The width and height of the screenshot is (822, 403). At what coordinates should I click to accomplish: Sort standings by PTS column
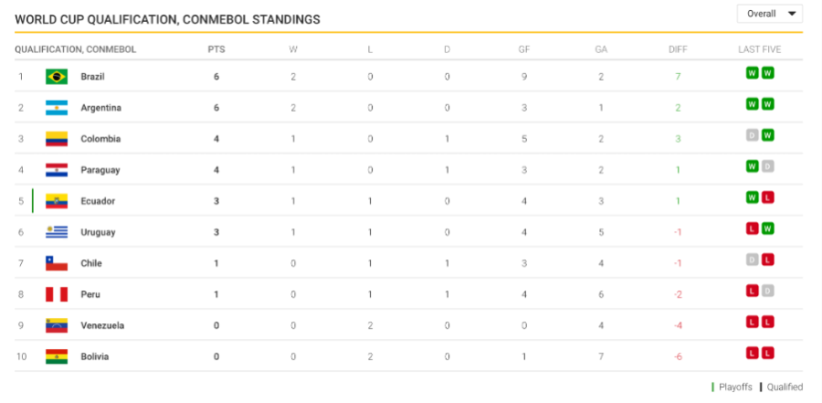(216, 49)
